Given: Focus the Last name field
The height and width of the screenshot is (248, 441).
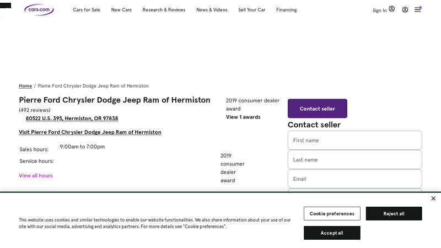Looking at the screenshot, I should (354, 160).
